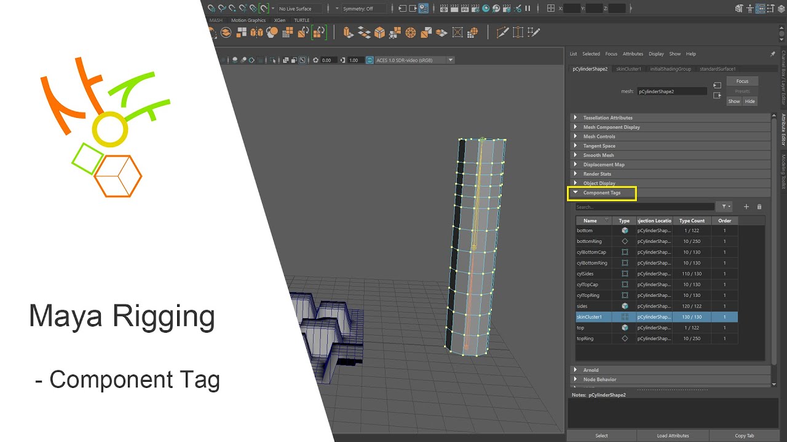Click the Bevel shelf icon
This screenshot has width=787, height=442.
coord(379,32)
